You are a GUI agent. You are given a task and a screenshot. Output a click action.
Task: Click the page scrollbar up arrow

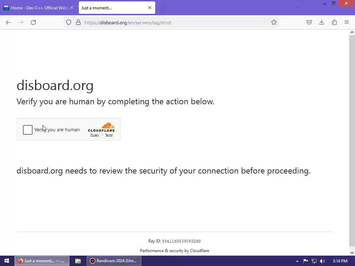click(x=352, y=32)
